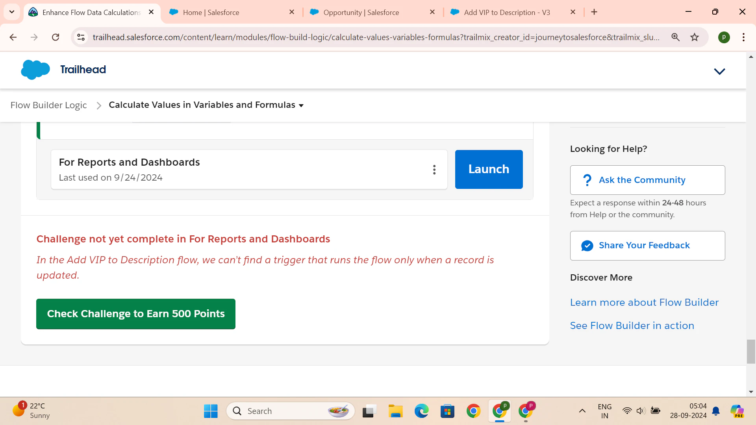Click the Ask the Community button
The image size is (756, 425).
(x=647, y=180)
